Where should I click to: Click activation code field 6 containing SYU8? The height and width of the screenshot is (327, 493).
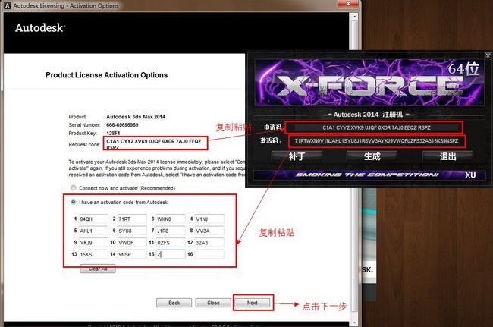pyautogui.click(x=132, y=231)
